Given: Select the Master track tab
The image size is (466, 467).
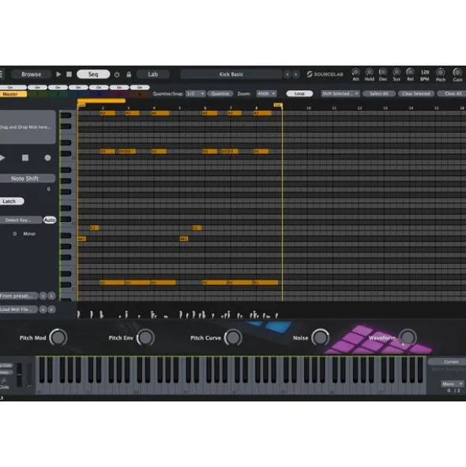Looking at the screenshot, I should pos(13,94).
